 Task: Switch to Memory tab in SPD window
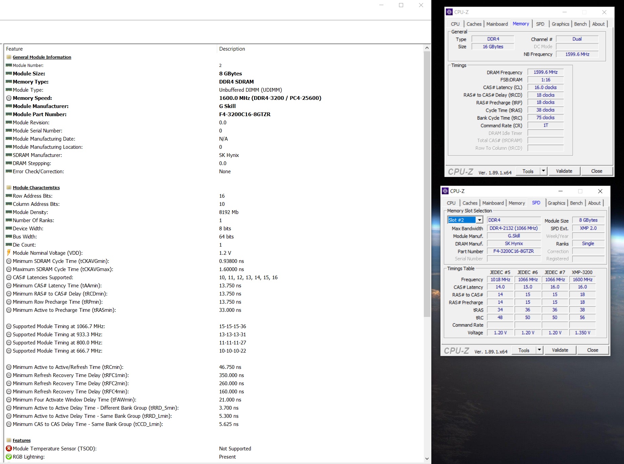[517, 203]
